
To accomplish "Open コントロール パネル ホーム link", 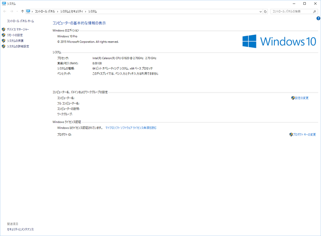I will (x=20, y=21).
